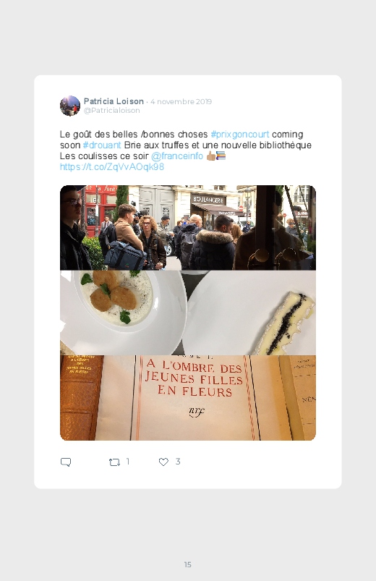
Task: Click the thumbs-up emoji in tweet
Action: [211, 156]
